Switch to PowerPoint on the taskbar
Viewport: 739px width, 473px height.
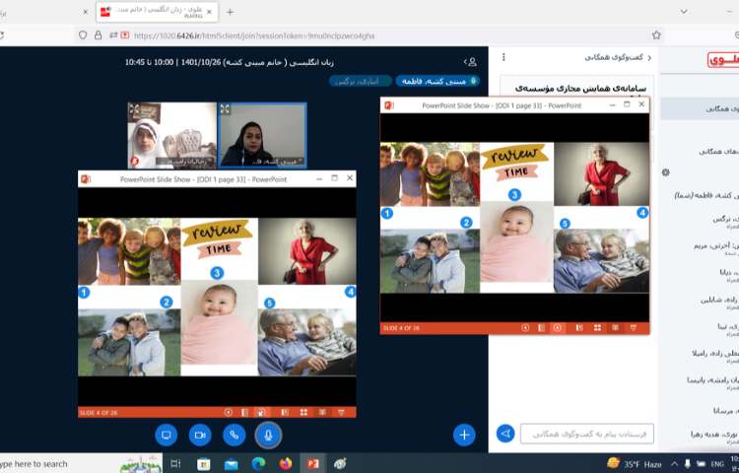(312, 464)
